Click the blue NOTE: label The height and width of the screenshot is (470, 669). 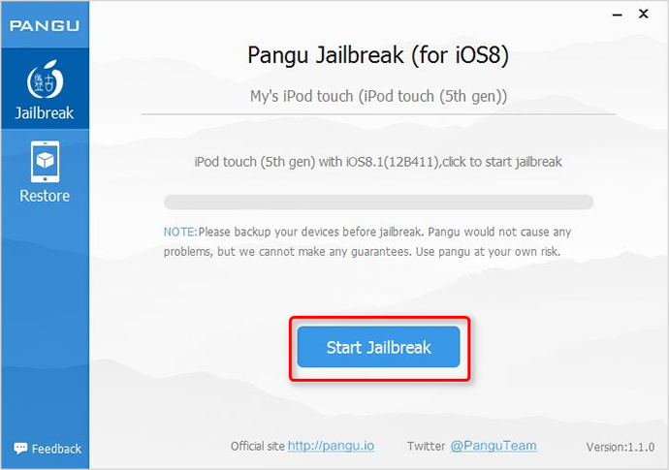[x=180, y=232]
